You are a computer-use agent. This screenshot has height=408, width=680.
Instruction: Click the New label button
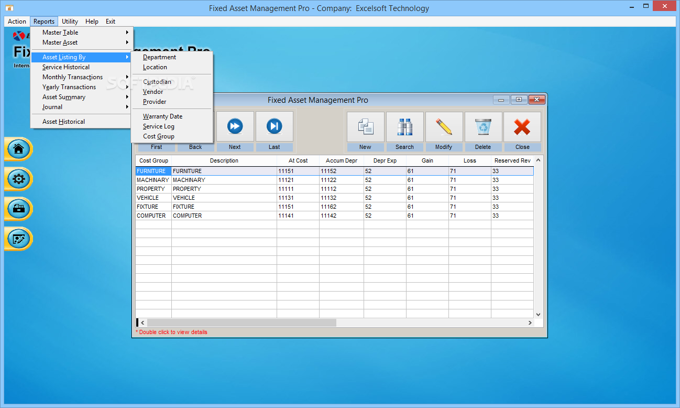pos(365,147)
